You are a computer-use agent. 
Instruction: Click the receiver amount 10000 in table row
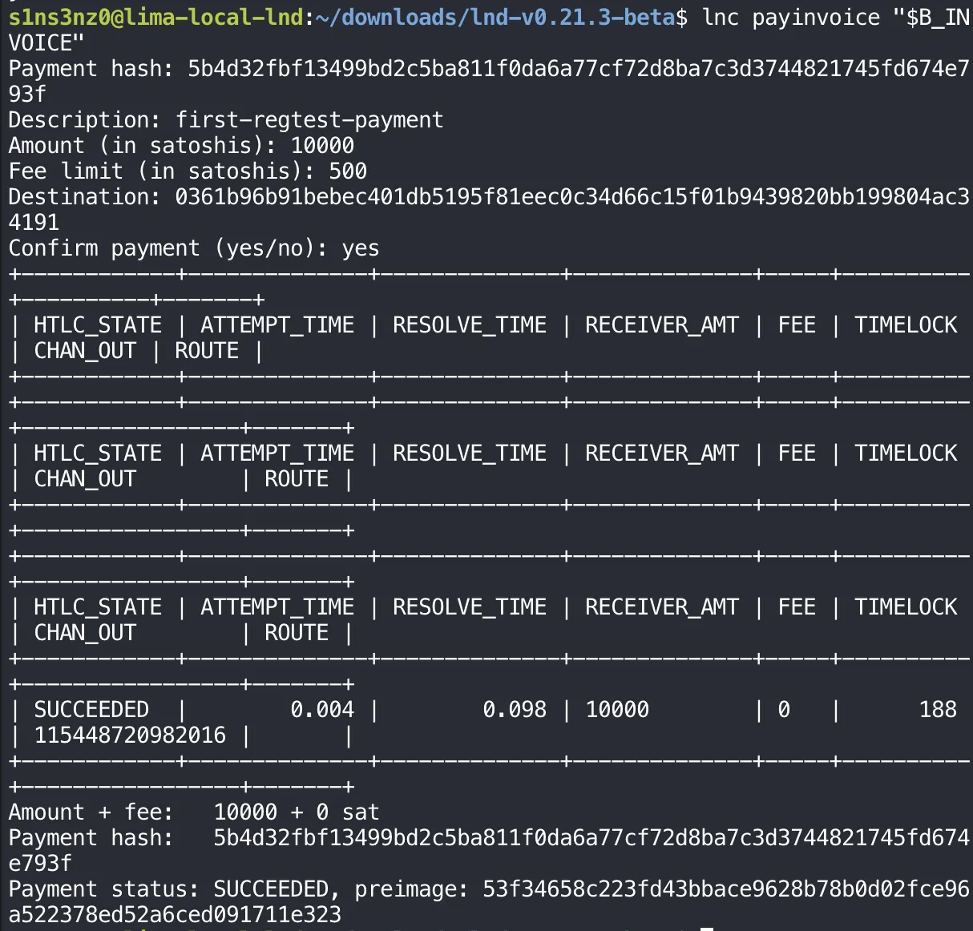[x=617, y=709]
